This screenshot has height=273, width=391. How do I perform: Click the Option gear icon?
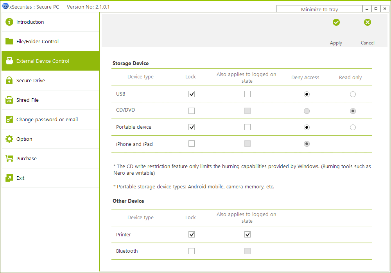point(9,139)
